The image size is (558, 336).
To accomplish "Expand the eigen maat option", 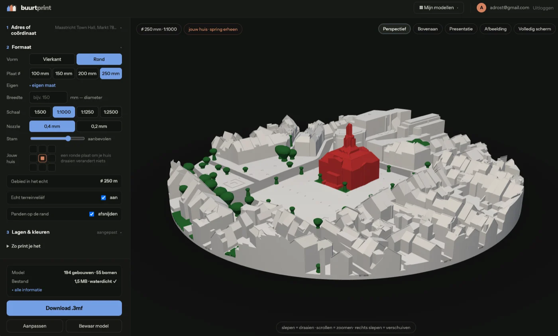I will 43,85.
